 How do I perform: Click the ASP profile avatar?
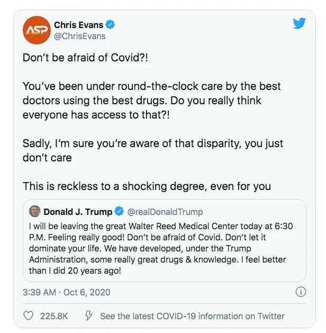point(35,30)
